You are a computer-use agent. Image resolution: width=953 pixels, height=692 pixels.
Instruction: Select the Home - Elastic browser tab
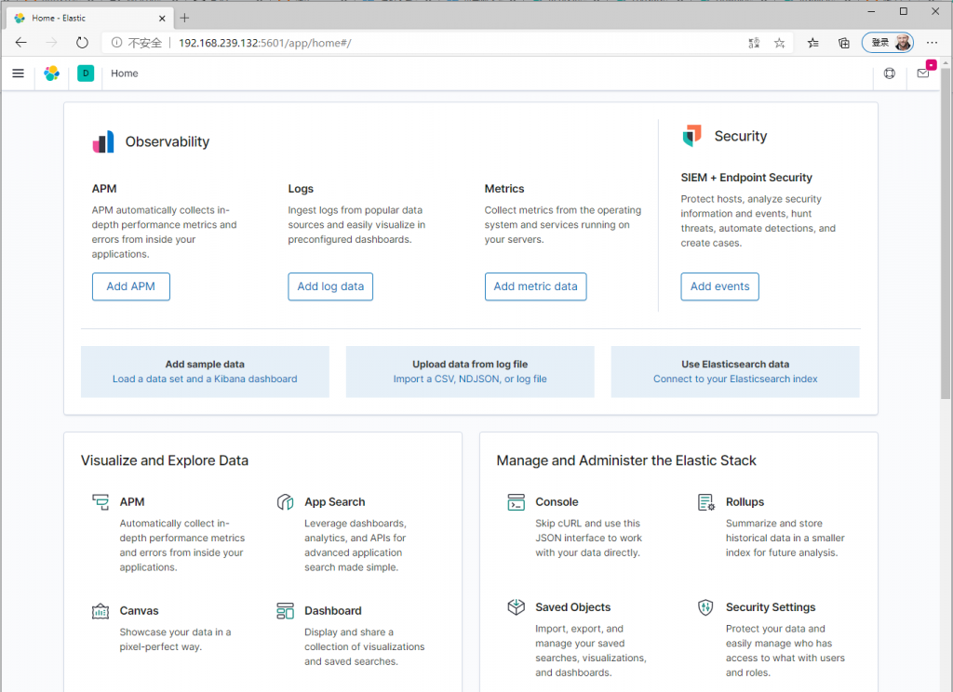coord(91,19)
